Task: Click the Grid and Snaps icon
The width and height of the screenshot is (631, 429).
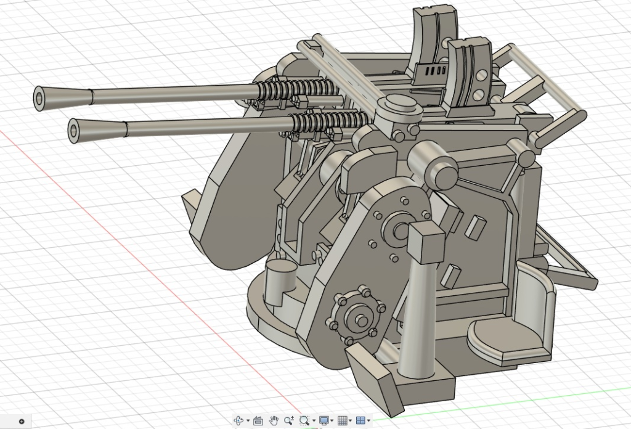Action: [343, 420]
